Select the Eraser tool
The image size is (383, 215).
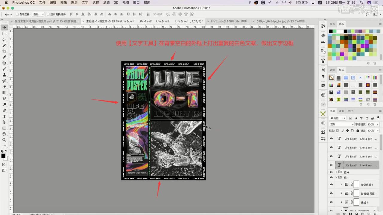tap(4, 87)
